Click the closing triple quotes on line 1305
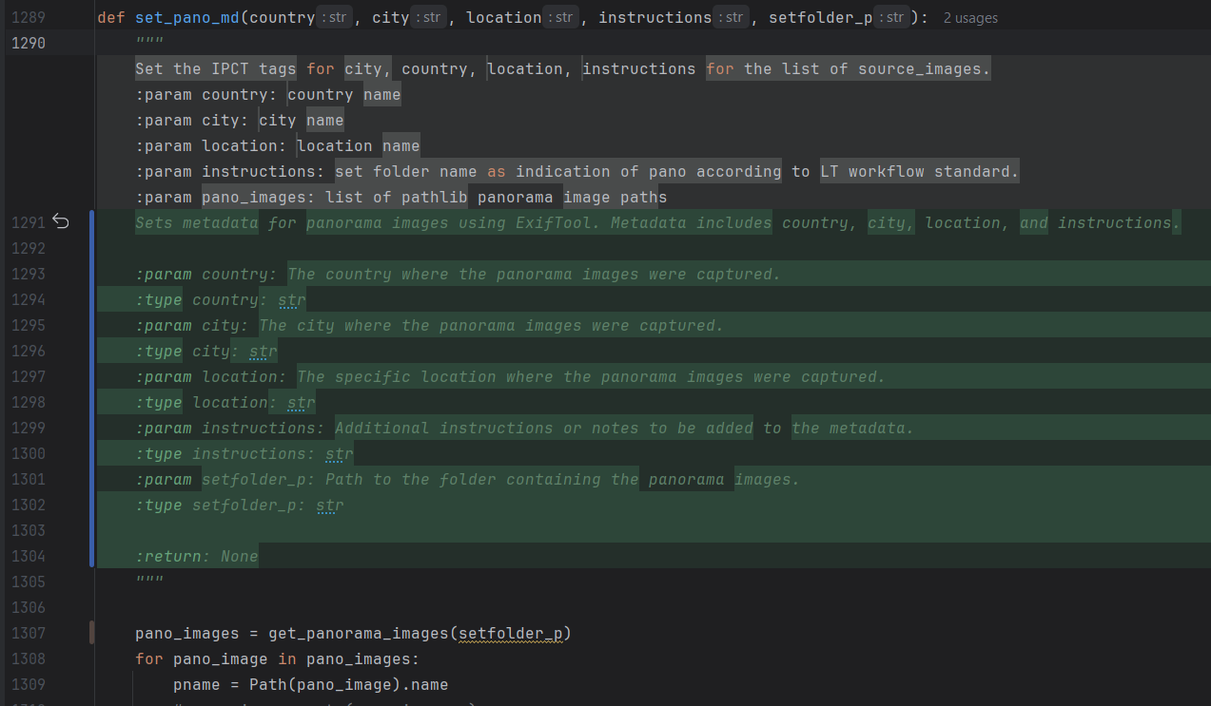Screen dimensions: 1211x706 point(149,582)
